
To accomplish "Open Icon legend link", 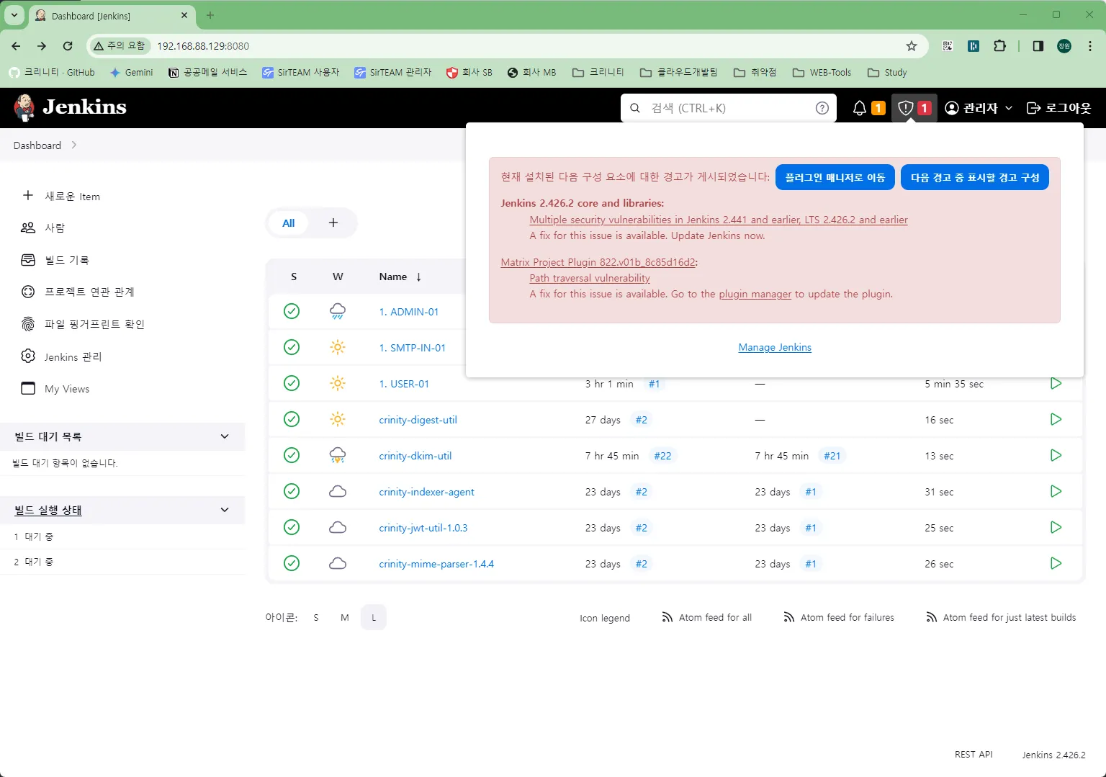I will (605, 618).
